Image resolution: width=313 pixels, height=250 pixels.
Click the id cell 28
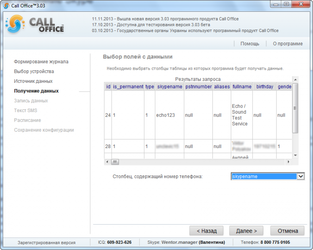click(x=108, y=146)
